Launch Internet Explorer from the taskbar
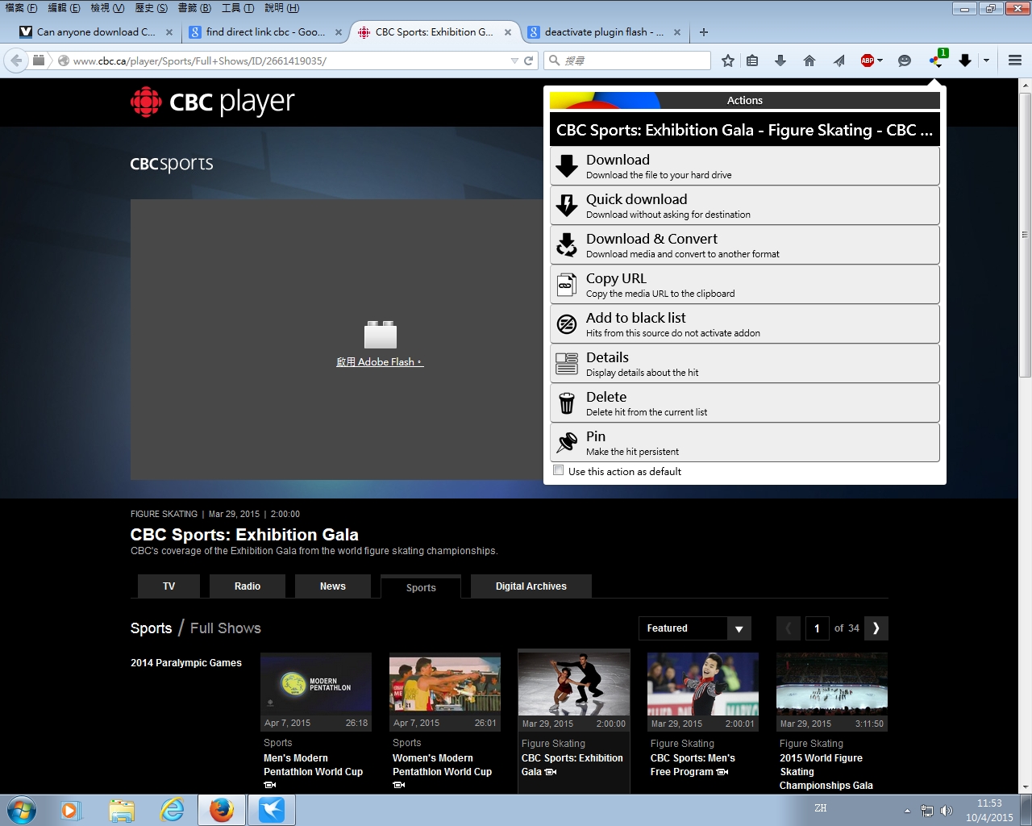1032x826 pixels. pyautogui.click(x=172, y=810)
